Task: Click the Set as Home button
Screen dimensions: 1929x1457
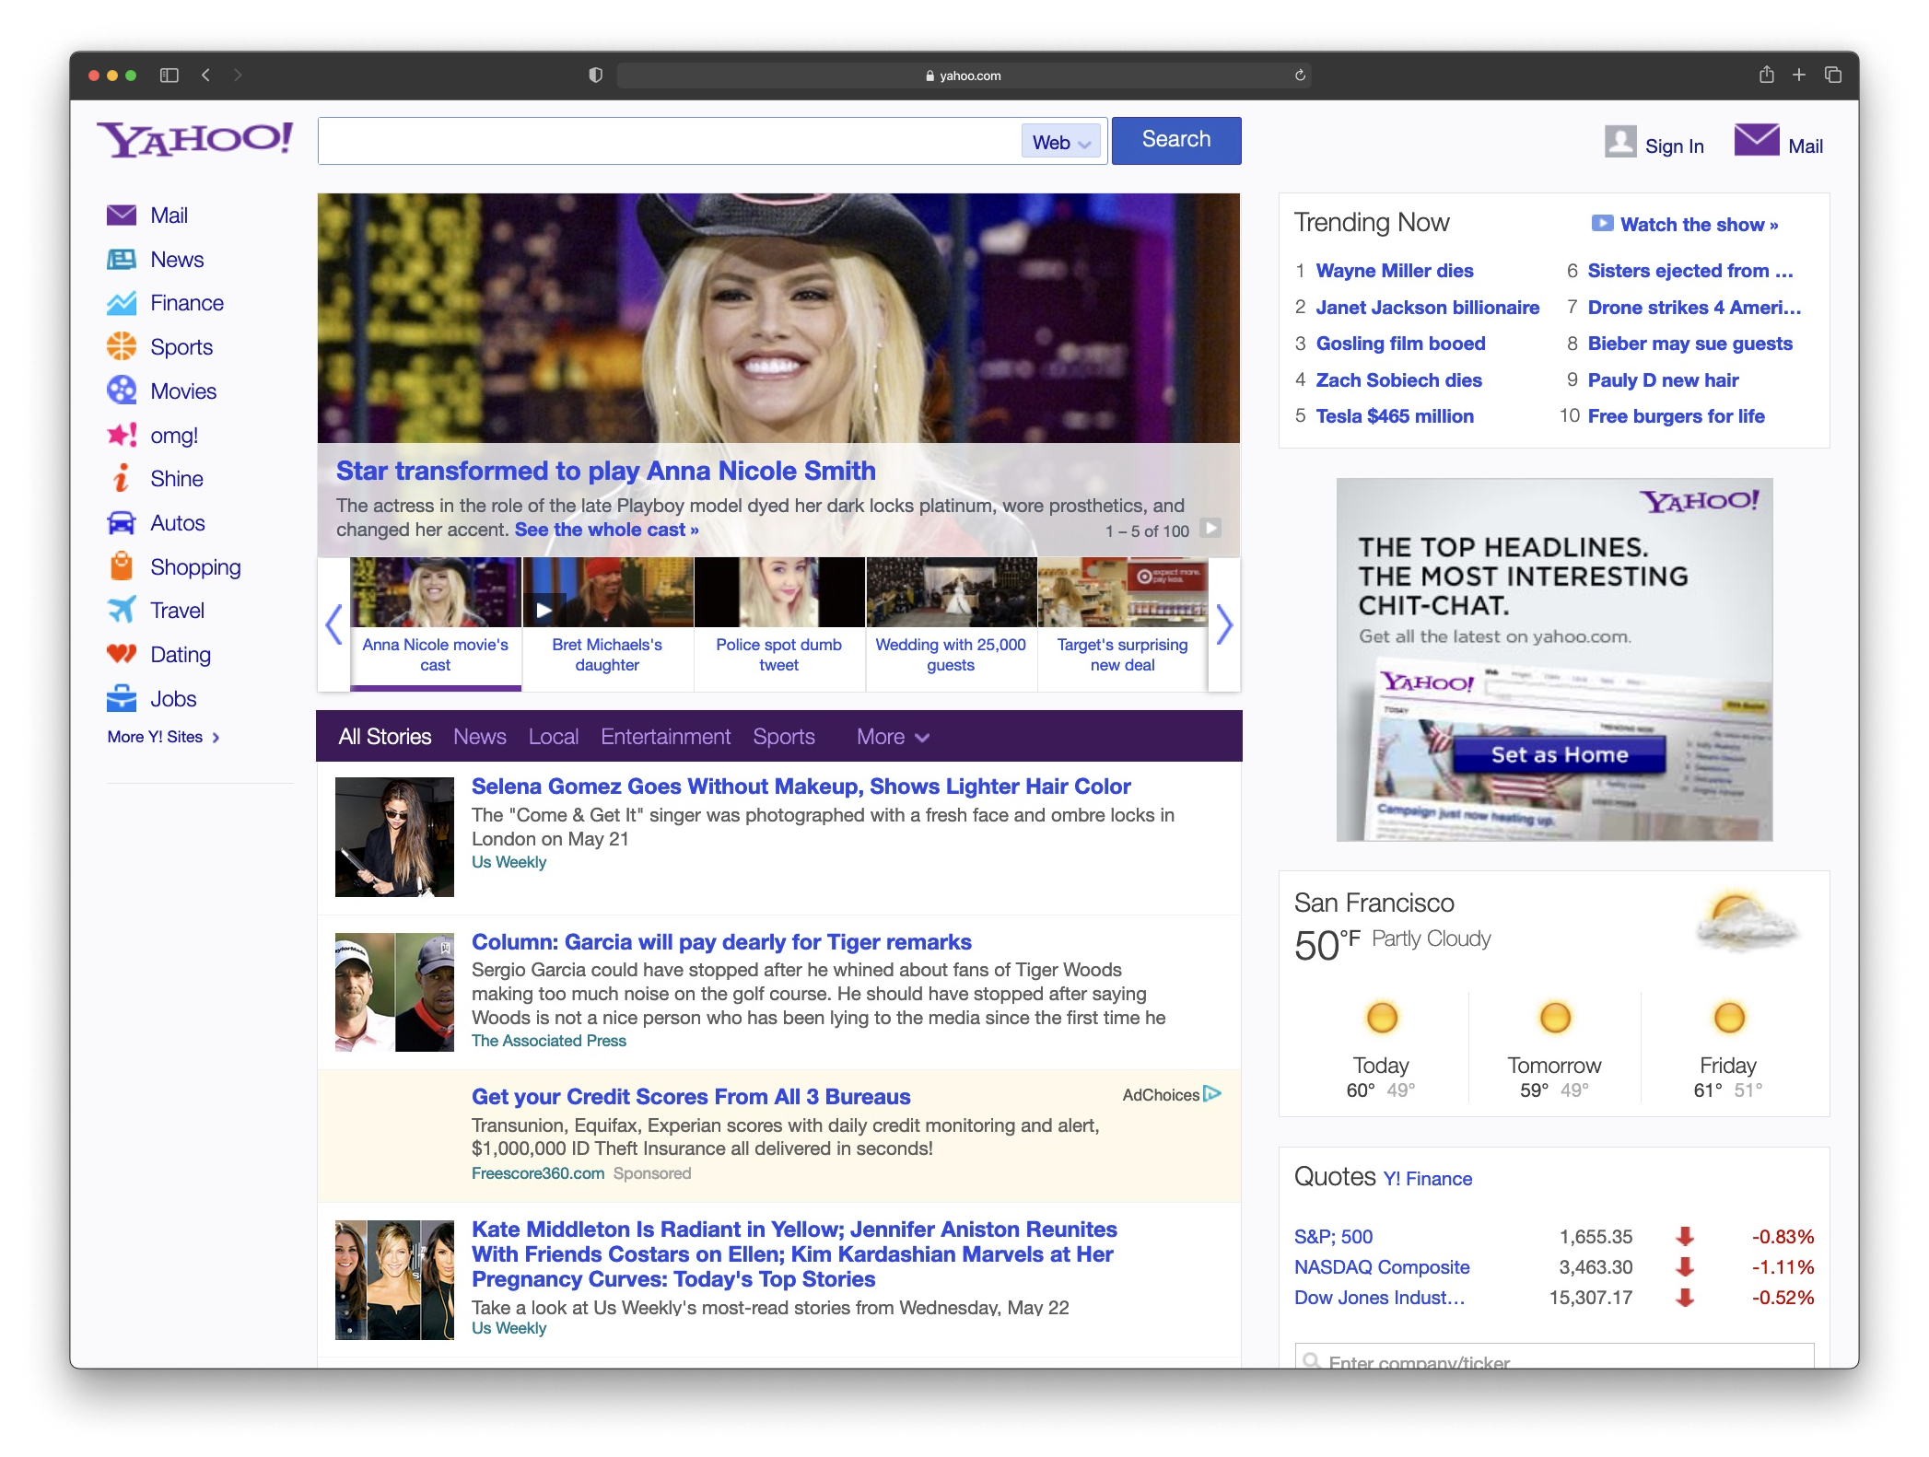Action: [1560, 755]
